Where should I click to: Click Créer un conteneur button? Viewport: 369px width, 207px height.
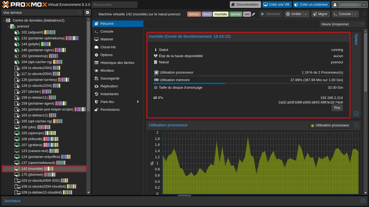311,5
